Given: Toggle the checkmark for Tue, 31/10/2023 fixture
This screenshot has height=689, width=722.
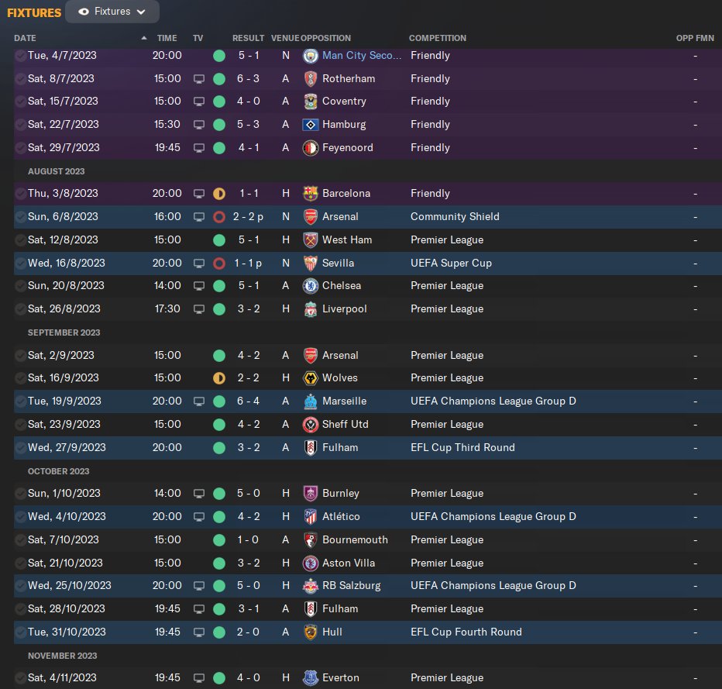Looking at the screenshot, I should 20,632.
